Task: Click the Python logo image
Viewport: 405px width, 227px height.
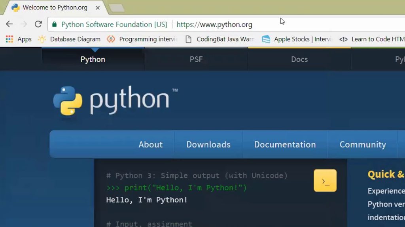Action: click(x=115, y=100)
